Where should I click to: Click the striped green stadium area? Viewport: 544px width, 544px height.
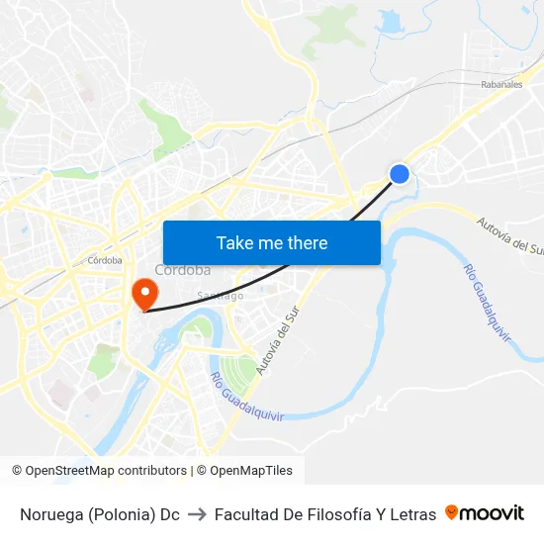(237, 372)
